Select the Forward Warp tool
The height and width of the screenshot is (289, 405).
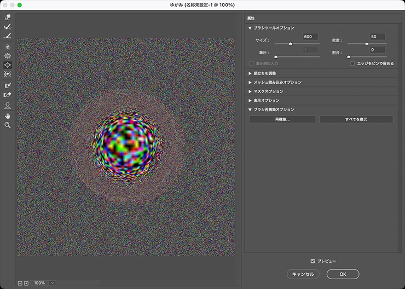pyautogui.click(x=8, y=18)
